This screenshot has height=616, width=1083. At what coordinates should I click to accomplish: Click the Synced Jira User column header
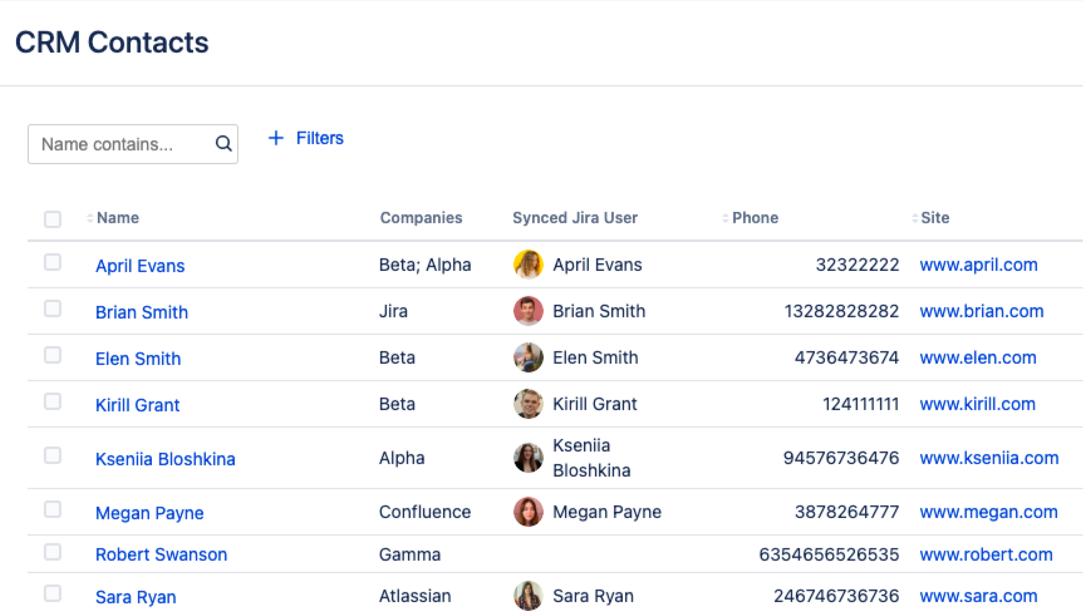pos(574,218)
